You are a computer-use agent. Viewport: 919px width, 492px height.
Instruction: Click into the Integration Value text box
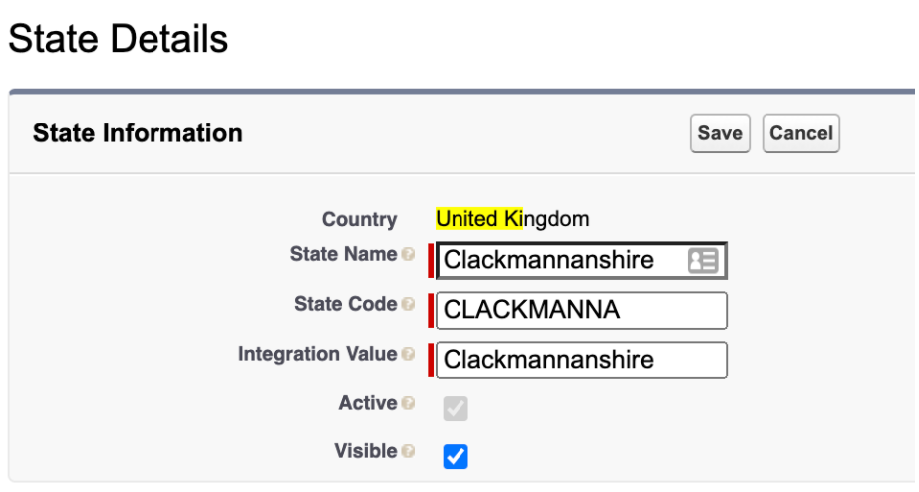click(x=581, y=361)
